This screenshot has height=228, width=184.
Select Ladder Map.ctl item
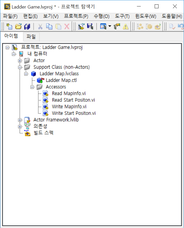(61, 80)
